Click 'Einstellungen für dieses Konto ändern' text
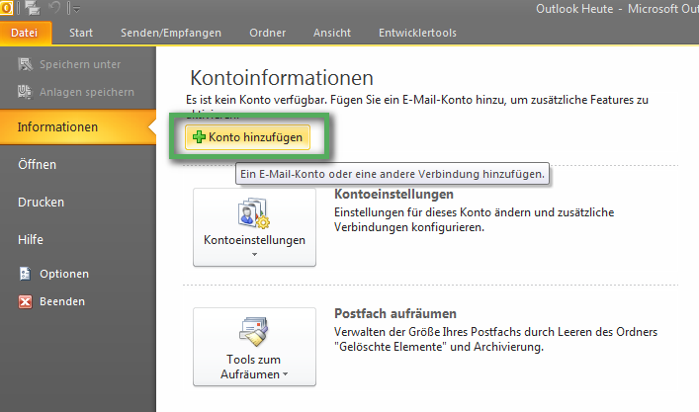The height and width of the screenshot is (412, 699). (x=432, y=212)
